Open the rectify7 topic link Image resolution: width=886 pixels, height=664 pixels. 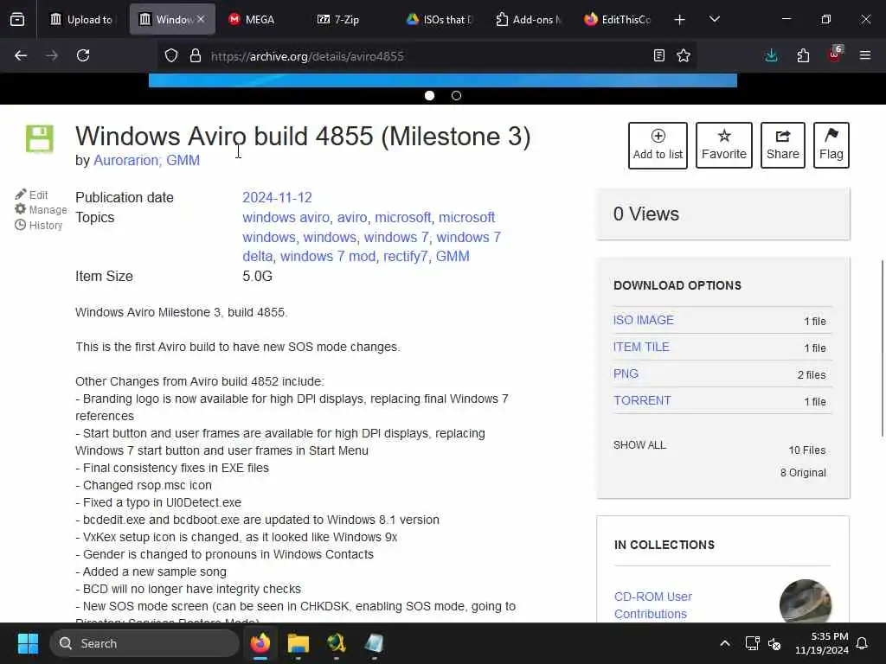[x=405, y=256]
